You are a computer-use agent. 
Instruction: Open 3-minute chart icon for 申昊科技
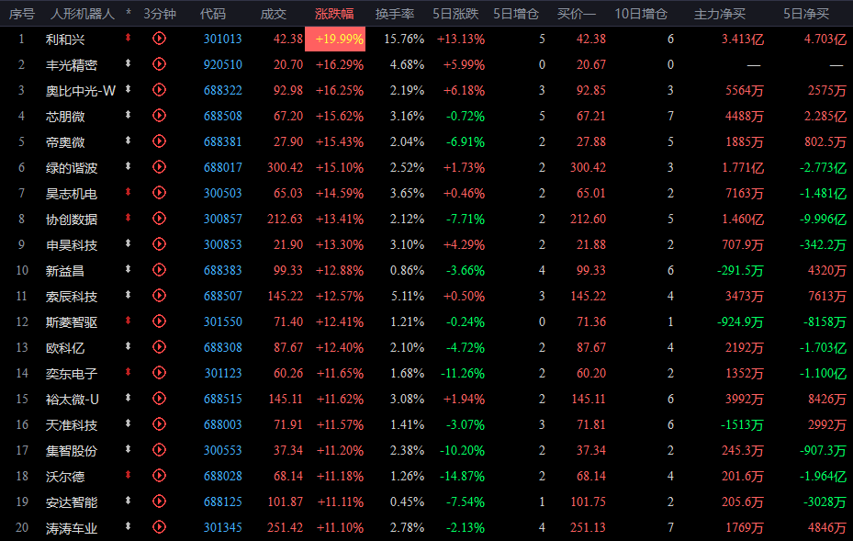(x=159, y=244)
